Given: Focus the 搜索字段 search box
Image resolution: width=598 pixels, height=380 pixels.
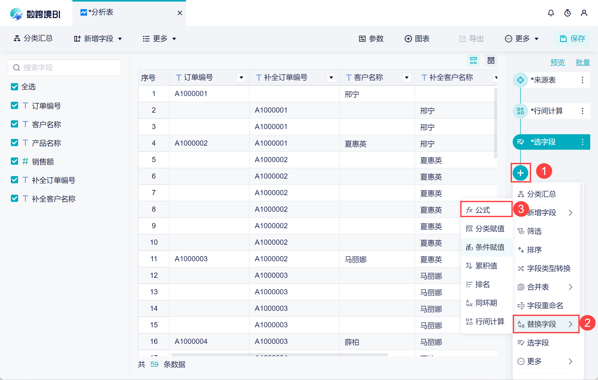Looking at the screenshot, I should coord(65,68).
